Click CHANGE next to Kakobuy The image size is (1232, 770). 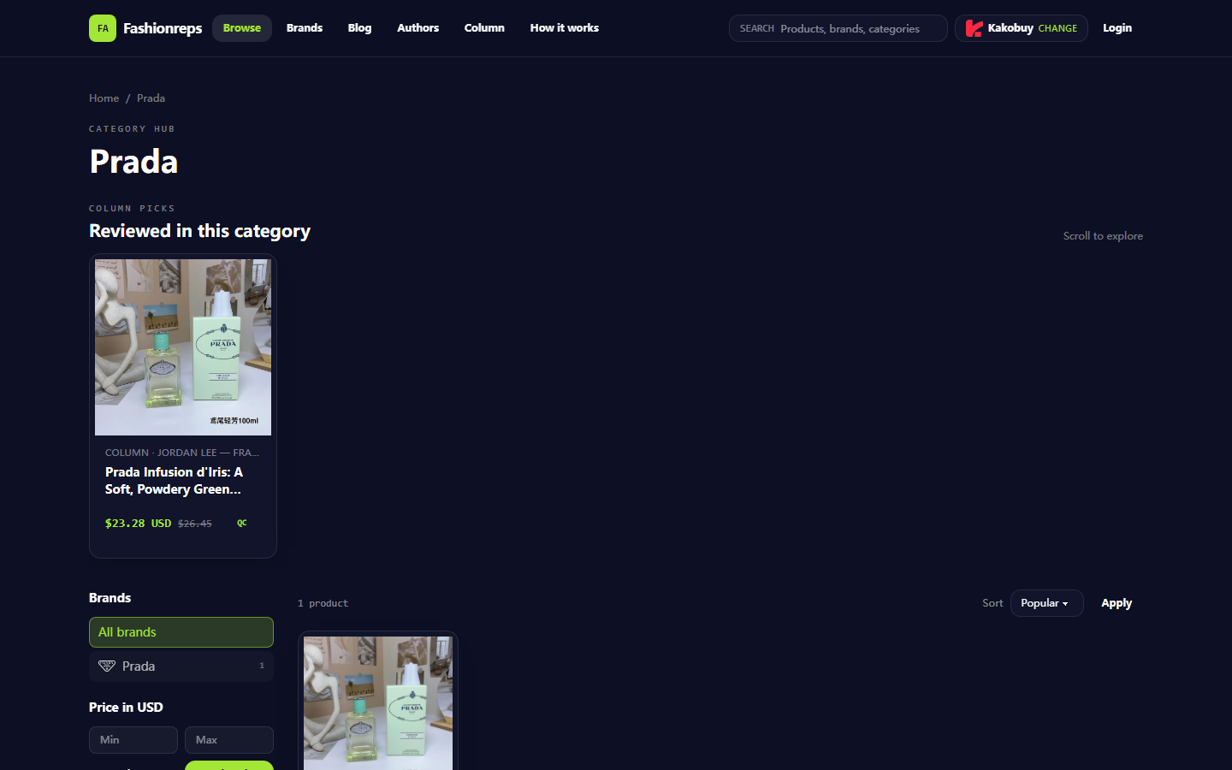[x=1057, y=28]
